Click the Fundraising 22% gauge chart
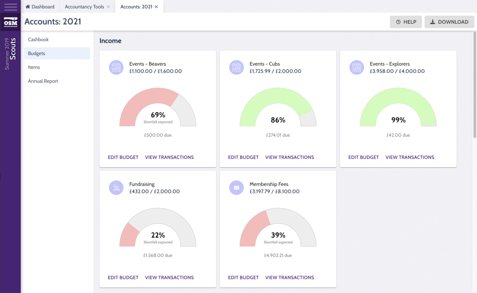Screen dimensions: 477x293 click(x=158, y=228)
